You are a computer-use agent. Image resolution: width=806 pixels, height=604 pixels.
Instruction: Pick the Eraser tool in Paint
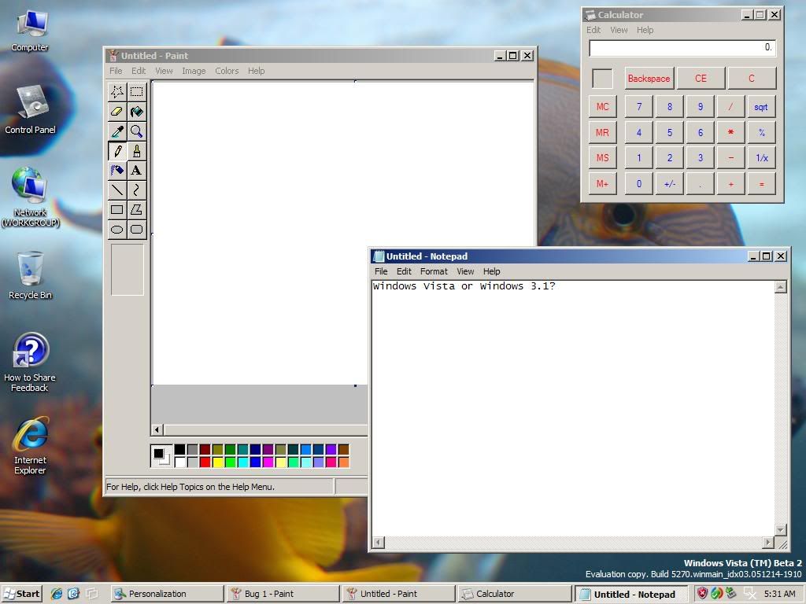point(117,112)
